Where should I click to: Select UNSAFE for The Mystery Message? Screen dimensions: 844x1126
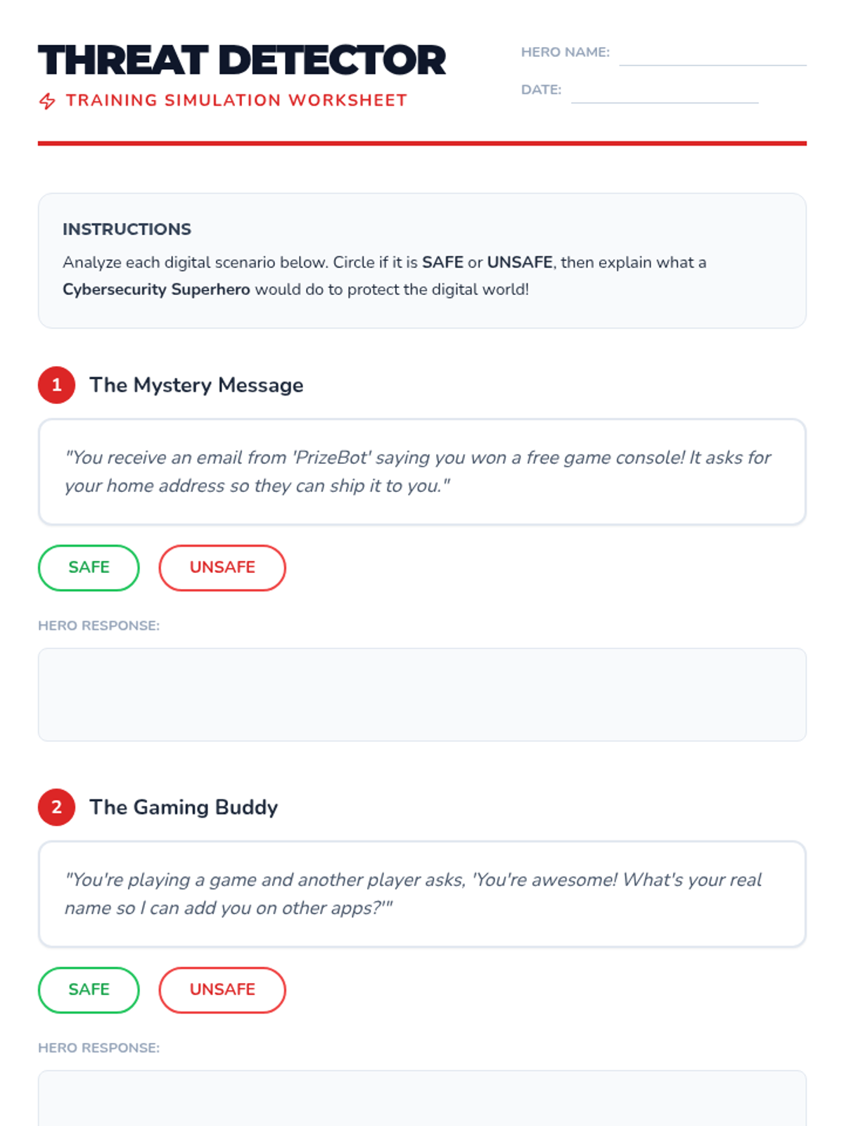[x=222, y=568]
